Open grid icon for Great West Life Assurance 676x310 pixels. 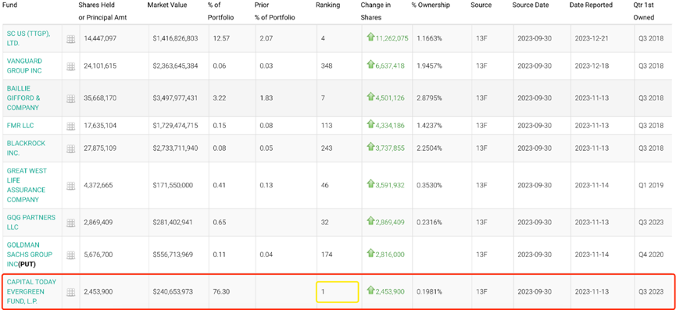(70, 186)
